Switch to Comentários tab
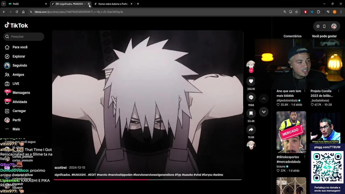 coord(292,36)
